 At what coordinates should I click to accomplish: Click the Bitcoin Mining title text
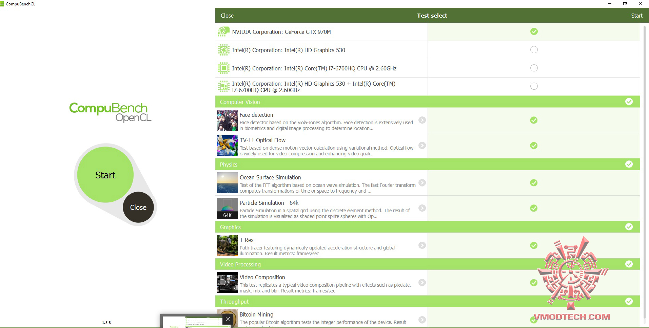click(x=256, y=314)
